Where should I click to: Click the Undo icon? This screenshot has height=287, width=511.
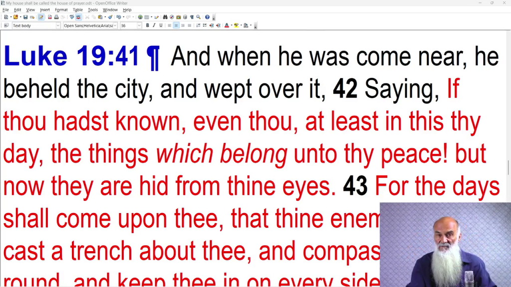[119, 17]
